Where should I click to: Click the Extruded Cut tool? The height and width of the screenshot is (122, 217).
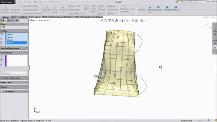click(x=47, y=9)
